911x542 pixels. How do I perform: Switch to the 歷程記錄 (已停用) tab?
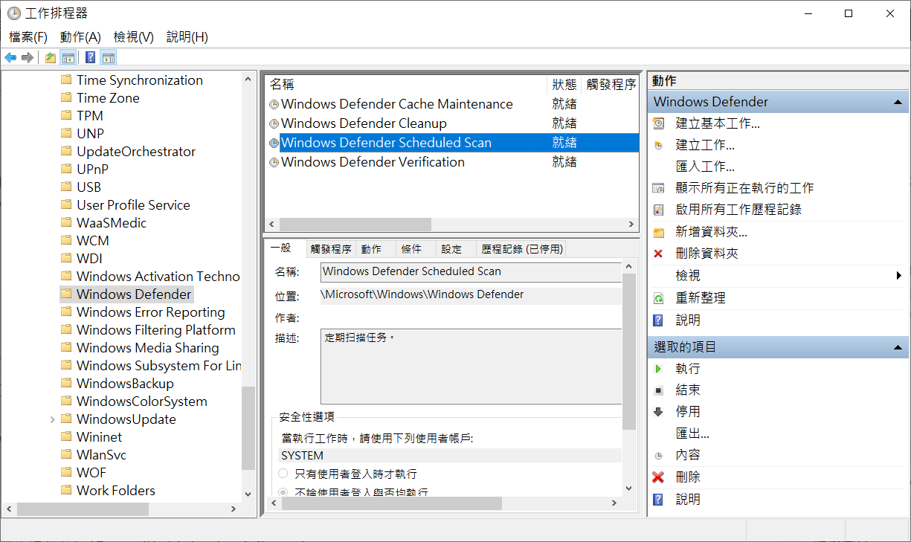(x=522, y=249)
